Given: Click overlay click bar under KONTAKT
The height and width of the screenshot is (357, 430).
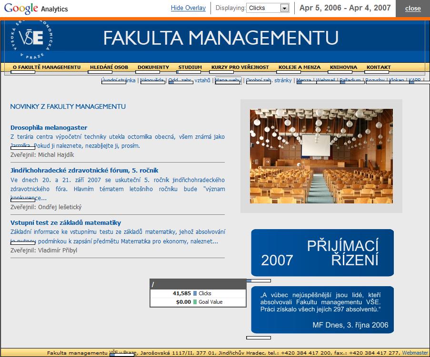Looking at the screenshot, I should point(377,72).
